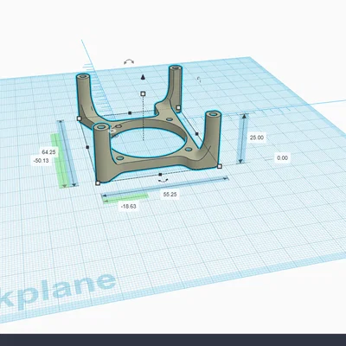Screen dimensions: 346x346
Task: Click the black mid-edge handle on the front edge
Action: coord(160,175)
